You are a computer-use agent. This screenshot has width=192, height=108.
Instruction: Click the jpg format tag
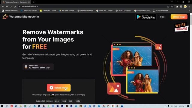click(x=71, y=101)
